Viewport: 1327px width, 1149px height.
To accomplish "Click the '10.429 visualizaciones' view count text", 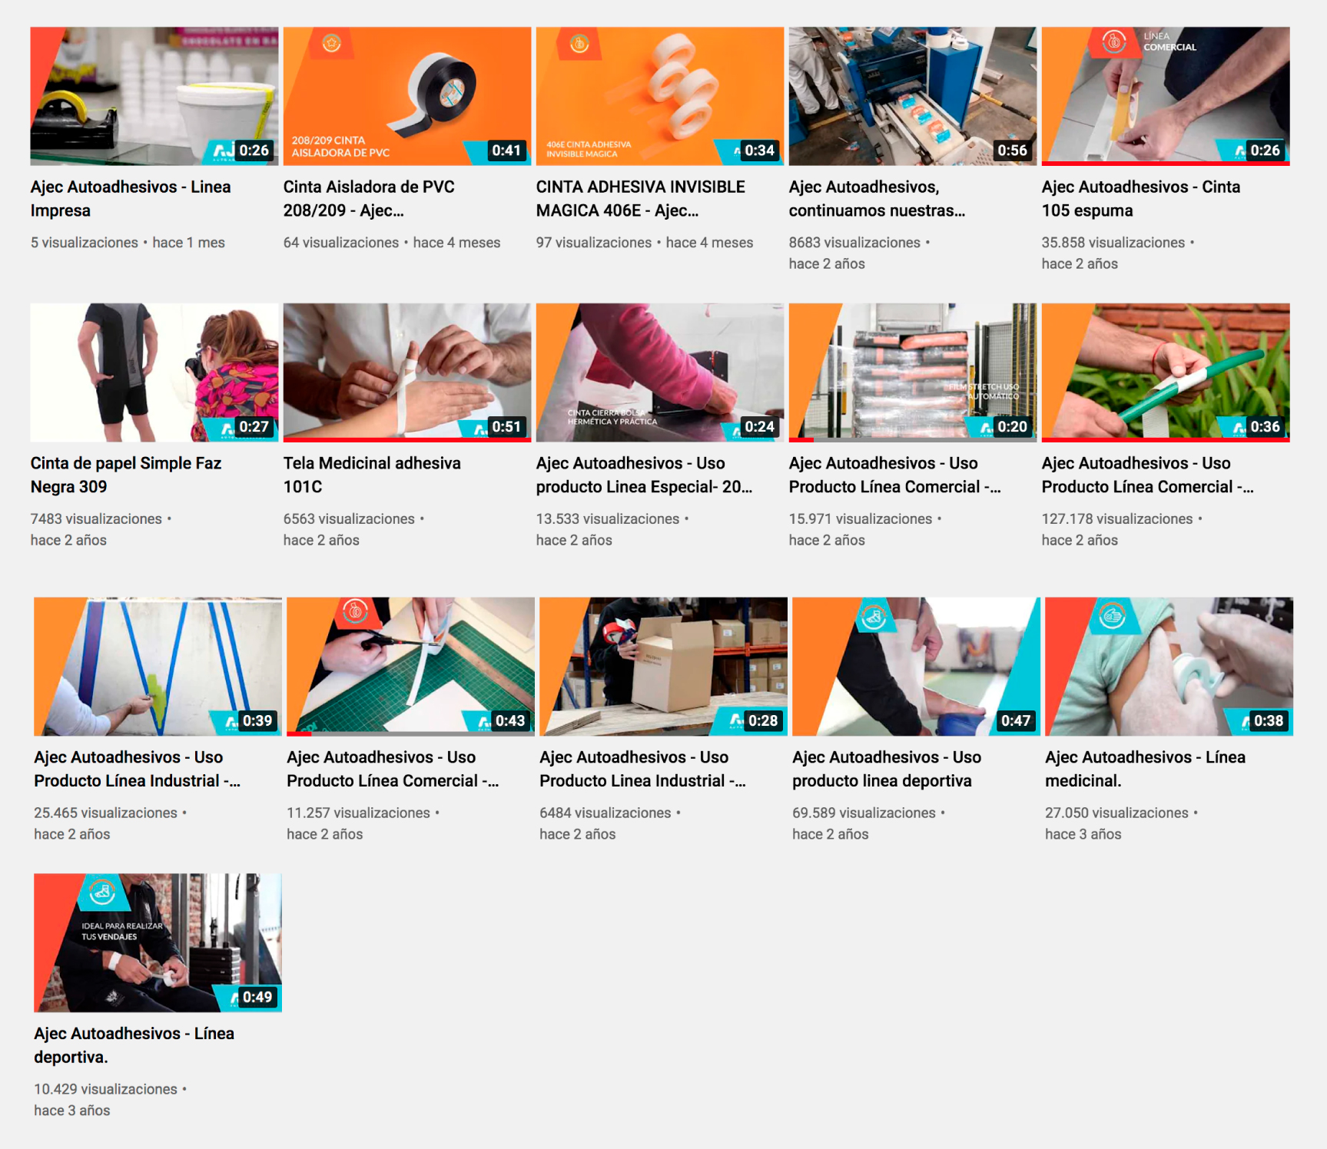I will point(105,1090).
